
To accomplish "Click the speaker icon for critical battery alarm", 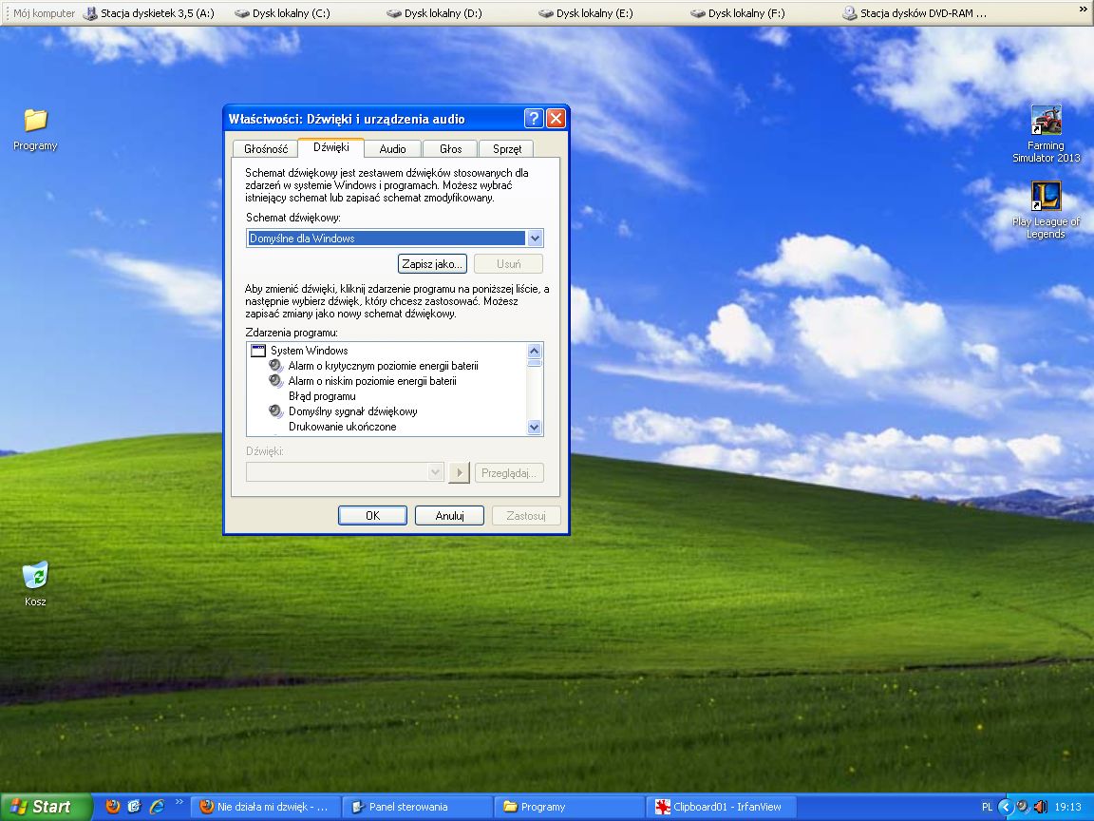I will (x=276, y=366).
